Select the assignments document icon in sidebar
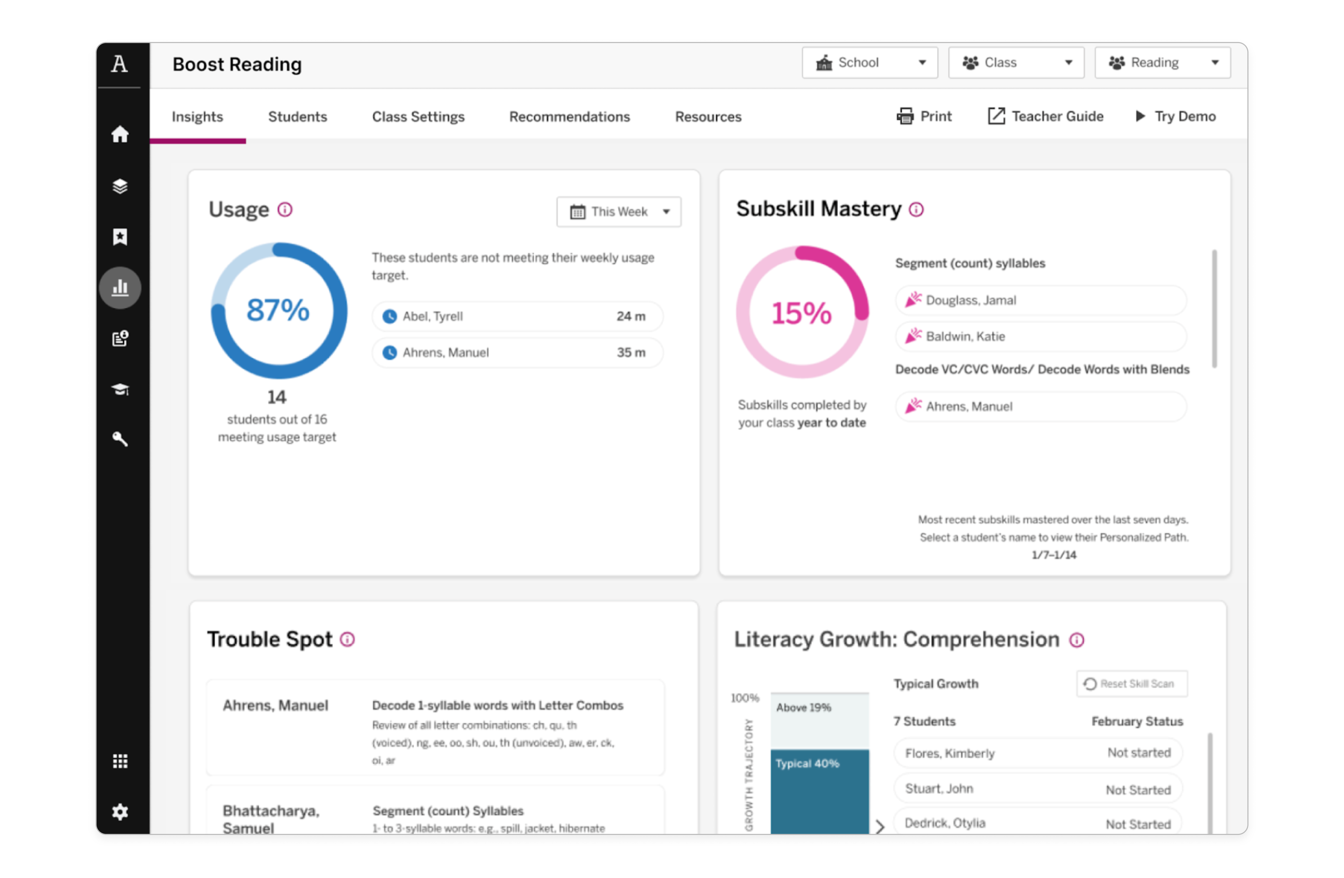This screenshot has height=878, width=1344. coord(120,338)
